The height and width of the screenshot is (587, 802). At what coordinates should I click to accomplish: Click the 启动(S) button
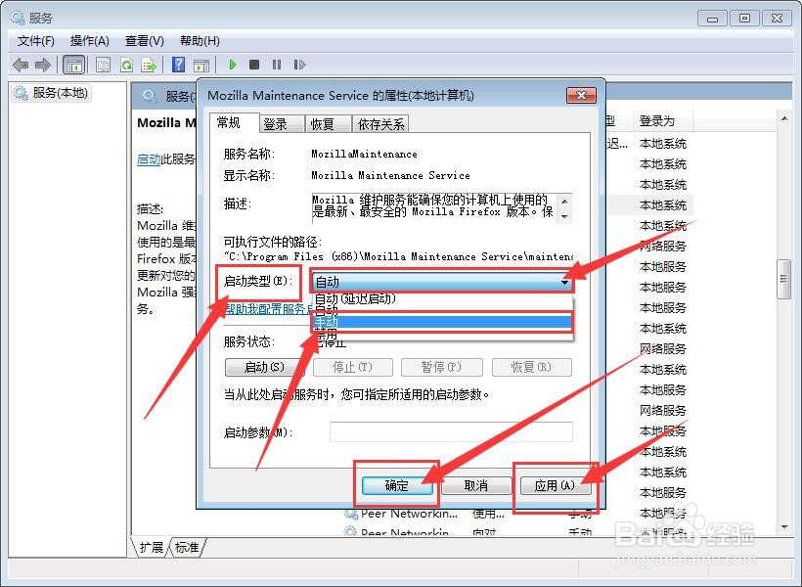coord(264,367)
